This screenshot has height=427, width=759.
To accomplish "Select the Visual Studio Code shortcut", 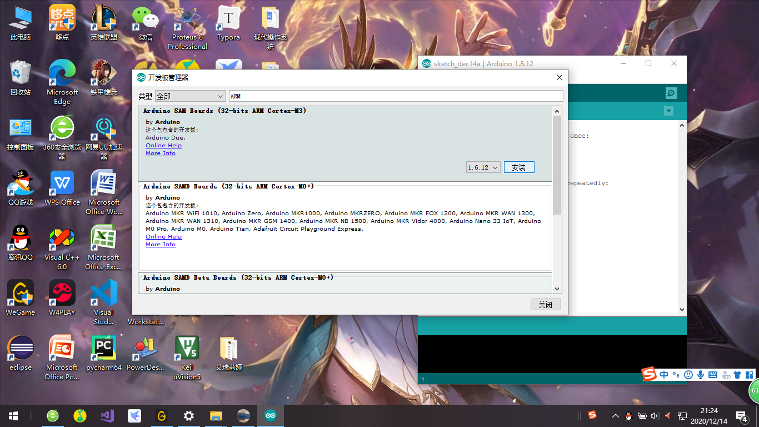I will point(104,303).
